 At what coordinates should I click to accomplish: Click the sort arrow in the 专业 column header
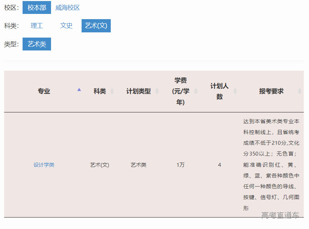point(79,90)
